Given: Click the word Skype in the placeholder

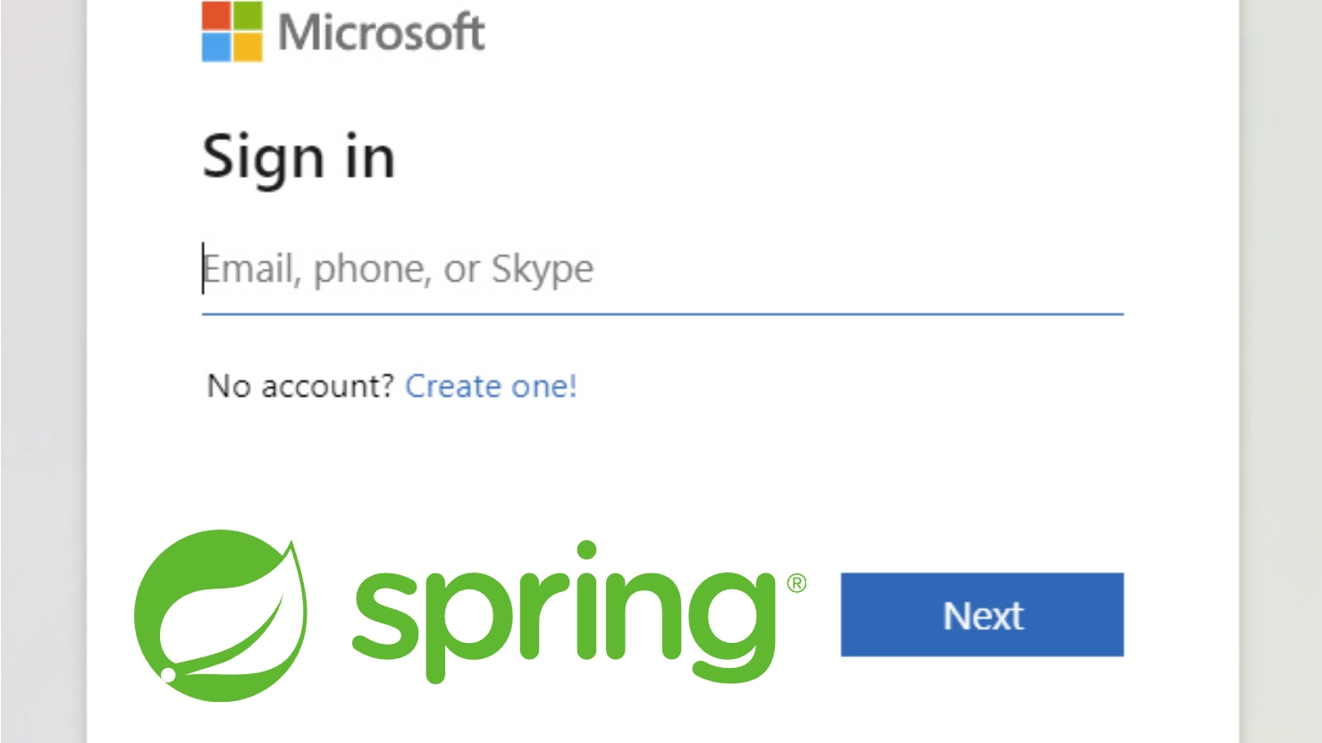Looking at the screenshot, I should (543, 270).
